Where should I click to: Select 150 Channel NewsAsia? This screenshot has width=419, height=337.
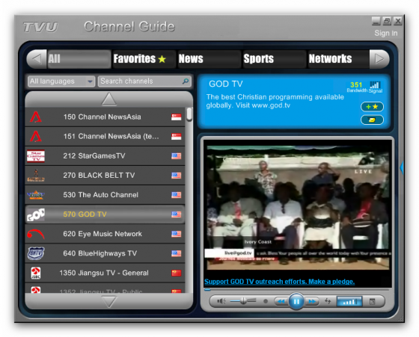pyautogui.click(x=105, y=117)
